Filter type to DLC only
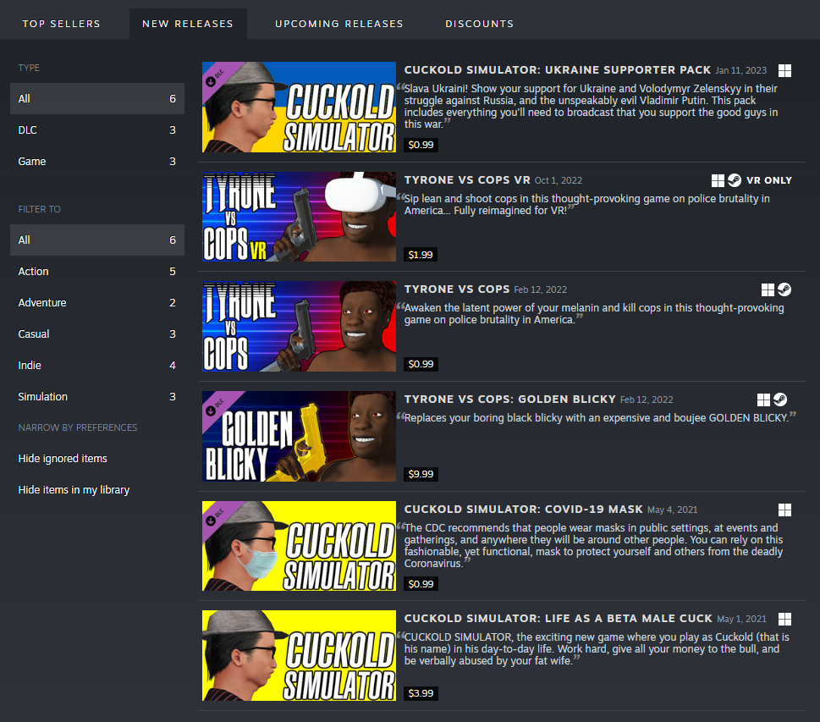The height and width of the screenshot is (722, 820). (97, 130)
